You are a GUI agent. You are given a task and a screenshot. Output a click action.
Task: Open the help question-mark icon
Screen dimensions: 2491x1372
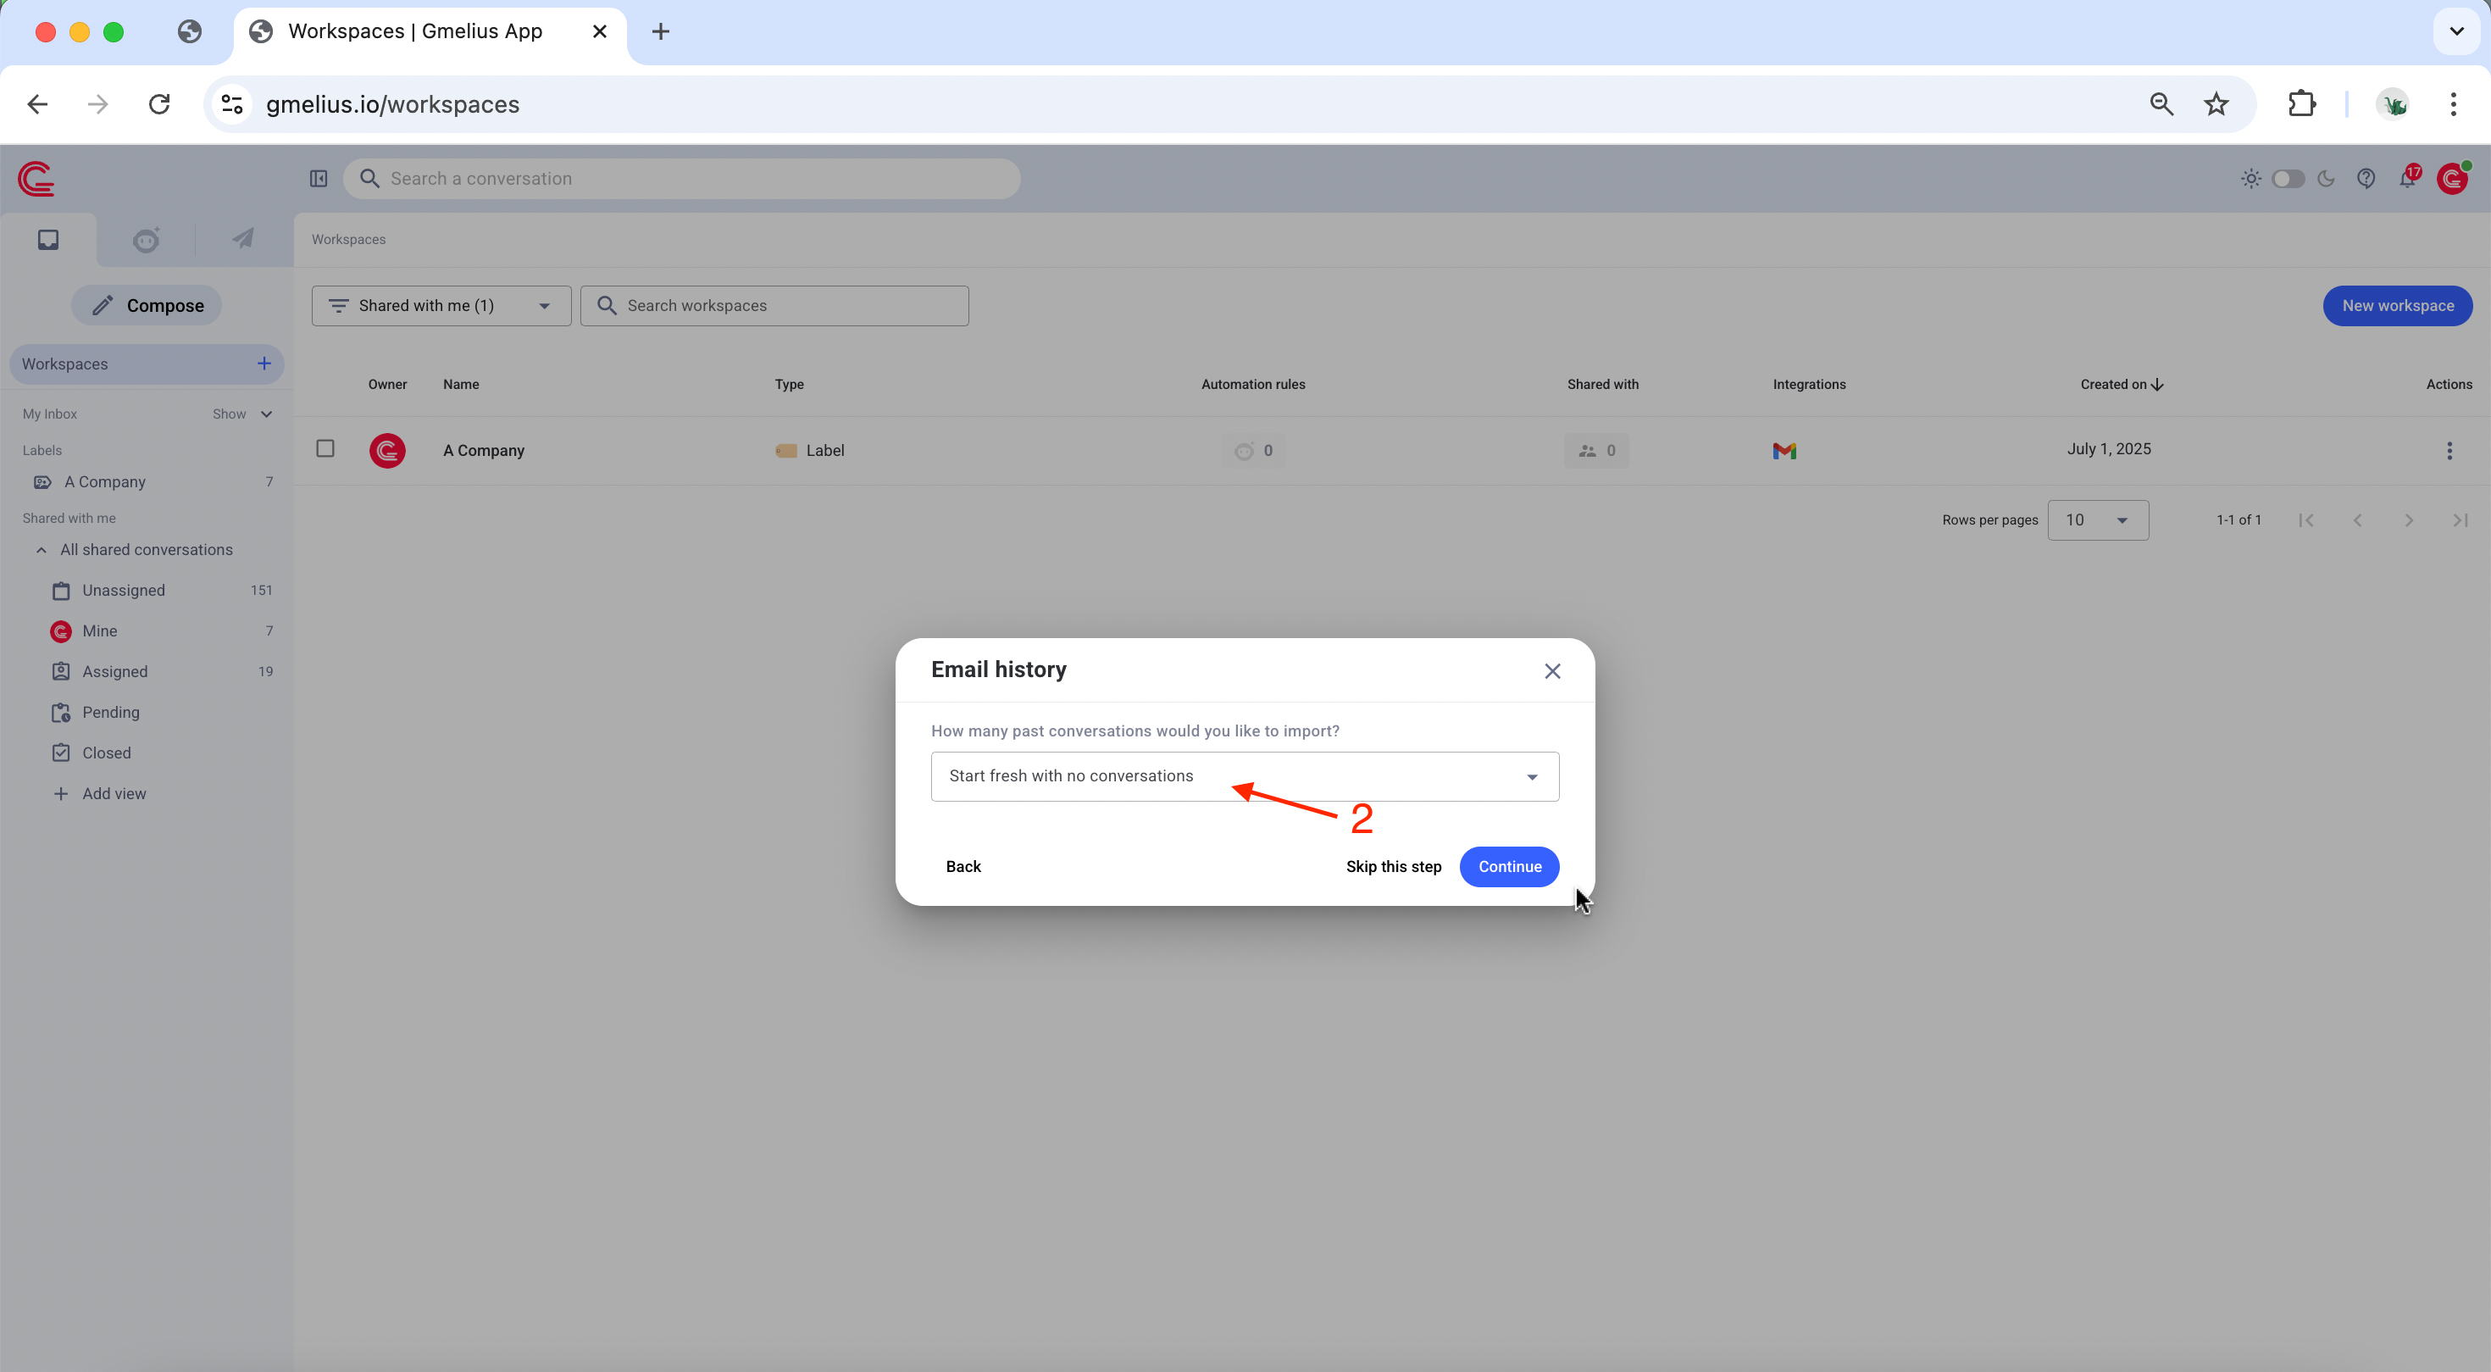2366,179
